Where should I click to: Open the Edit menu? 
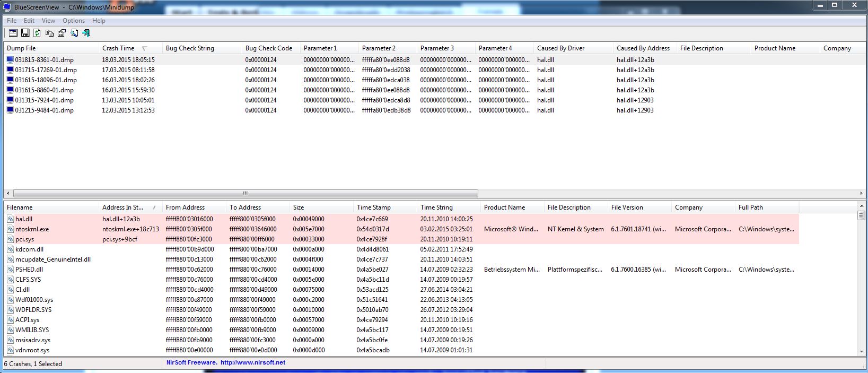click(x=29, y=21)
